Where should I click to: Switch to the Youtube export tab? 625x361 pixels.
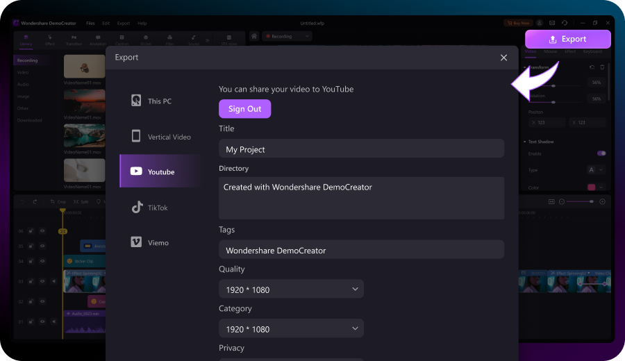tap(161, 172)
